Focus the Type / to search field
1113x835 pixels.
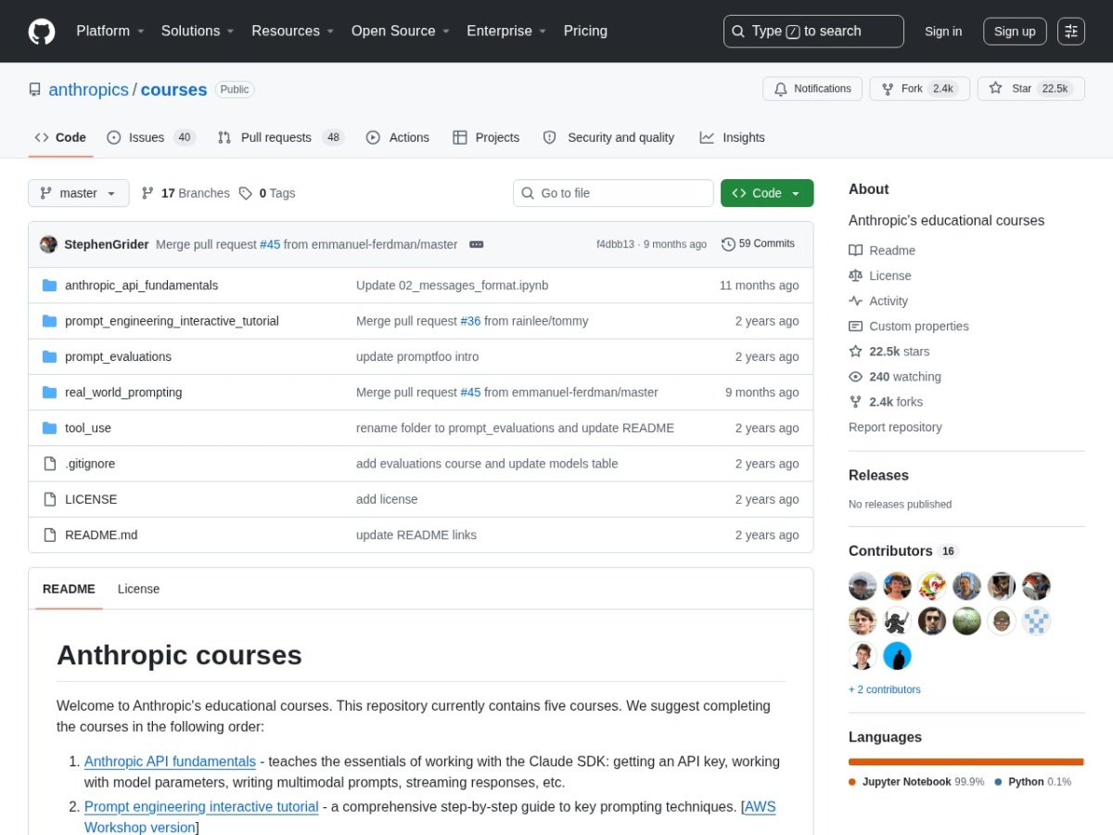pos(813,32)
